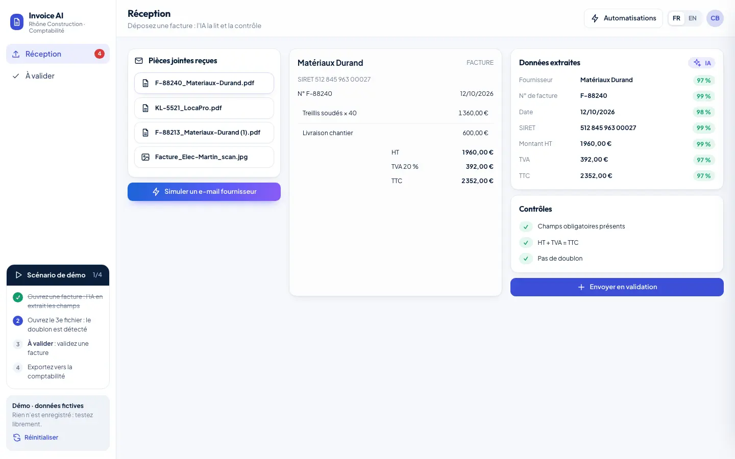Select demo step 2 about the doublon
The height and width of the screenshot is (459, 735).
tap(58, 325)
